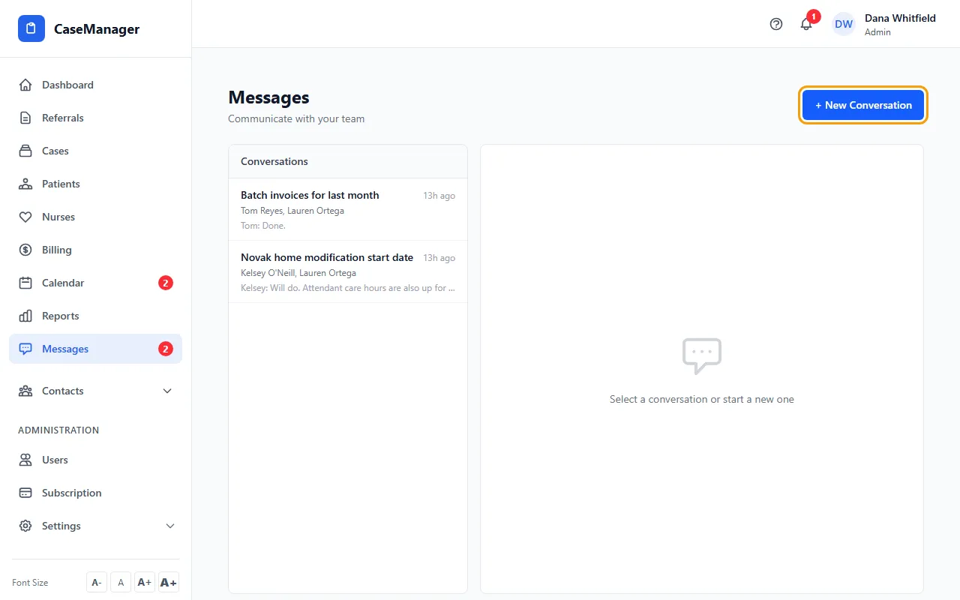Start a New Conversation
The height and width of the screenshot is (600, 960).
click(x=863, y=105)
